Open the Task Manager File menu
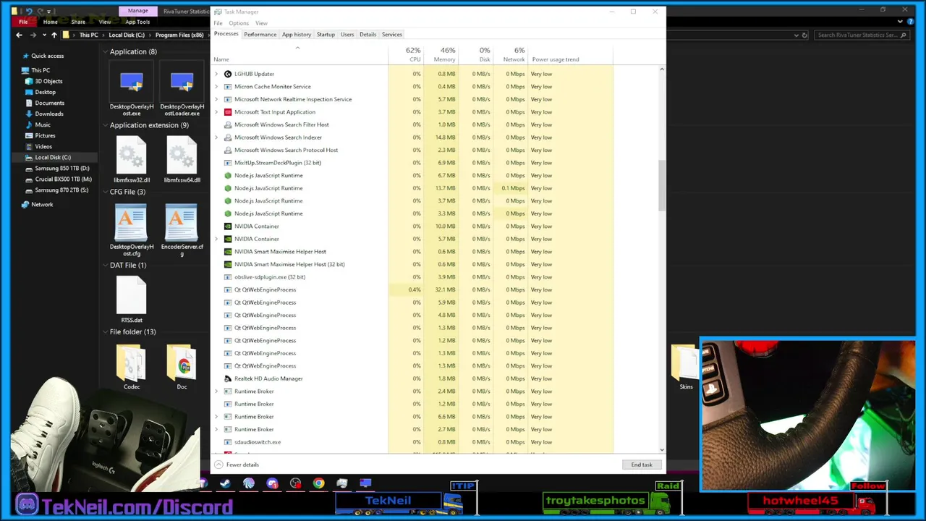The width and height of the screenshot is (926, 521). point(218,23)
